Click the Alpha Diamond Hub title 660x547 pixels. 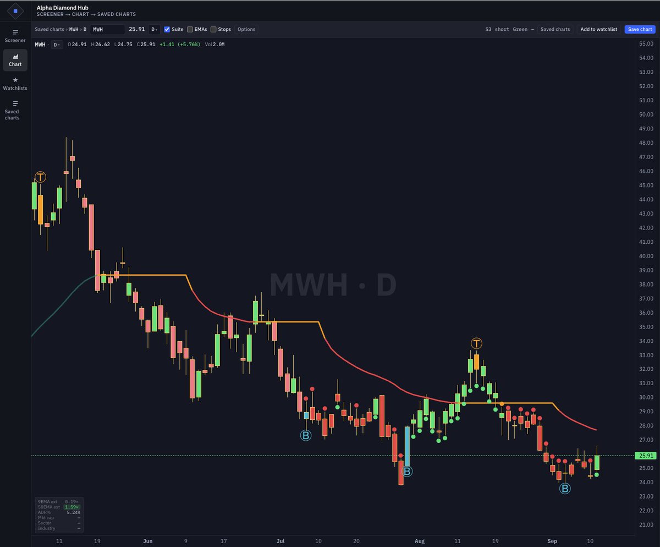coord(62,8)
